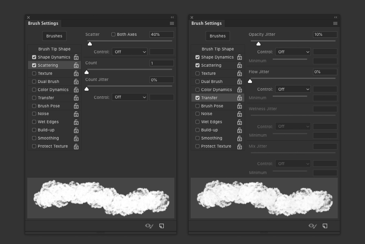This screenshot has width=365, height=244.
Task: Toggle live tip brush preview in left panel
Action: point(149,226)
